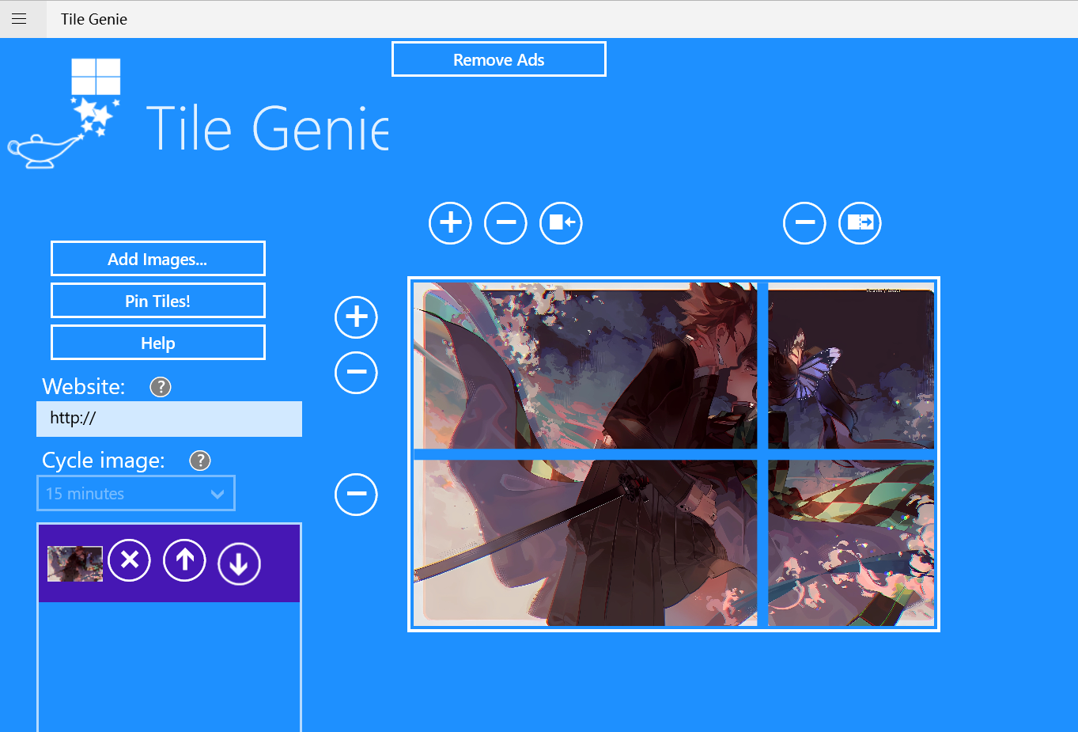Select the top-right butterfly tile in preview

851,366
